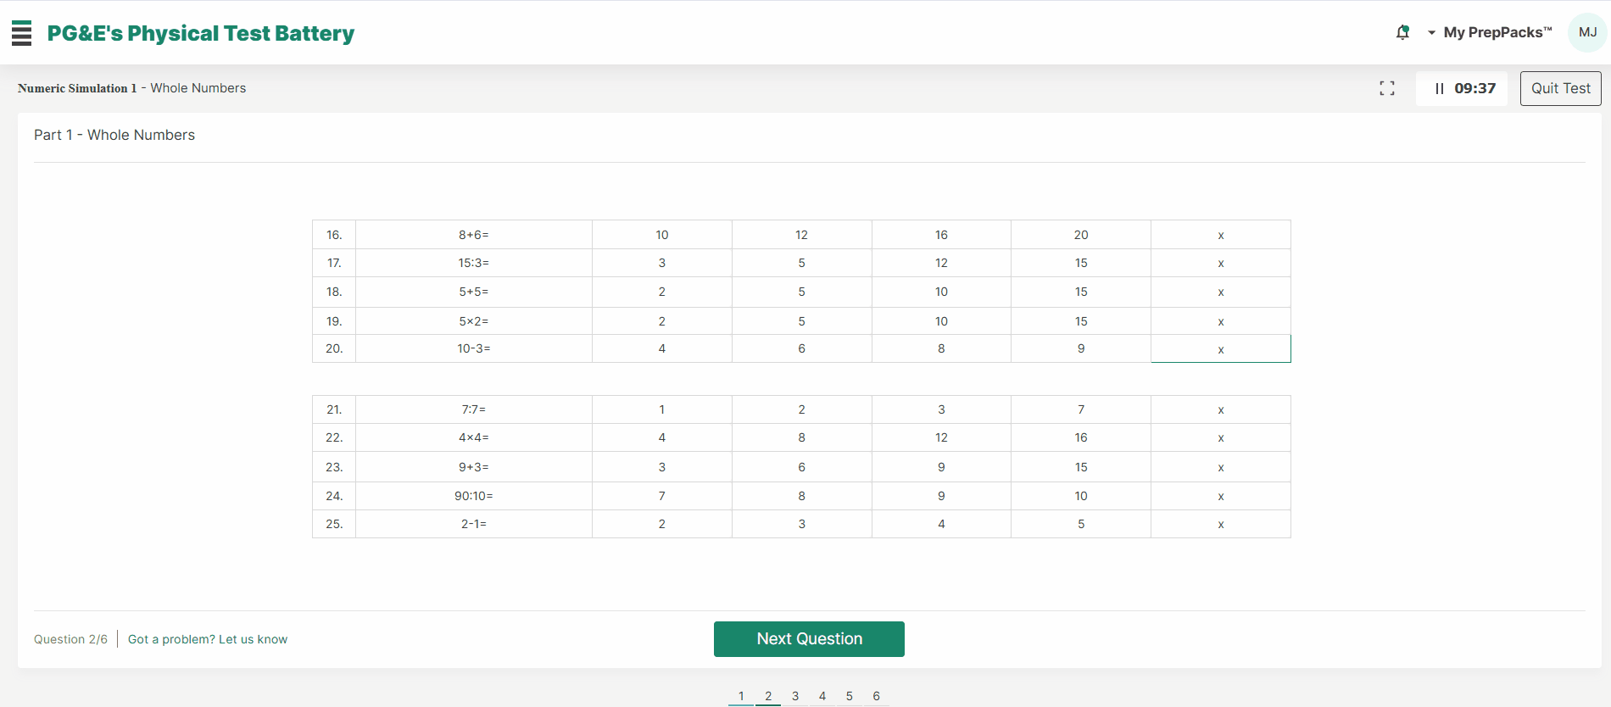Screen dimensions: 1611x707
Task: Select the x option for question 16
Action: [x=1221, y=235]
